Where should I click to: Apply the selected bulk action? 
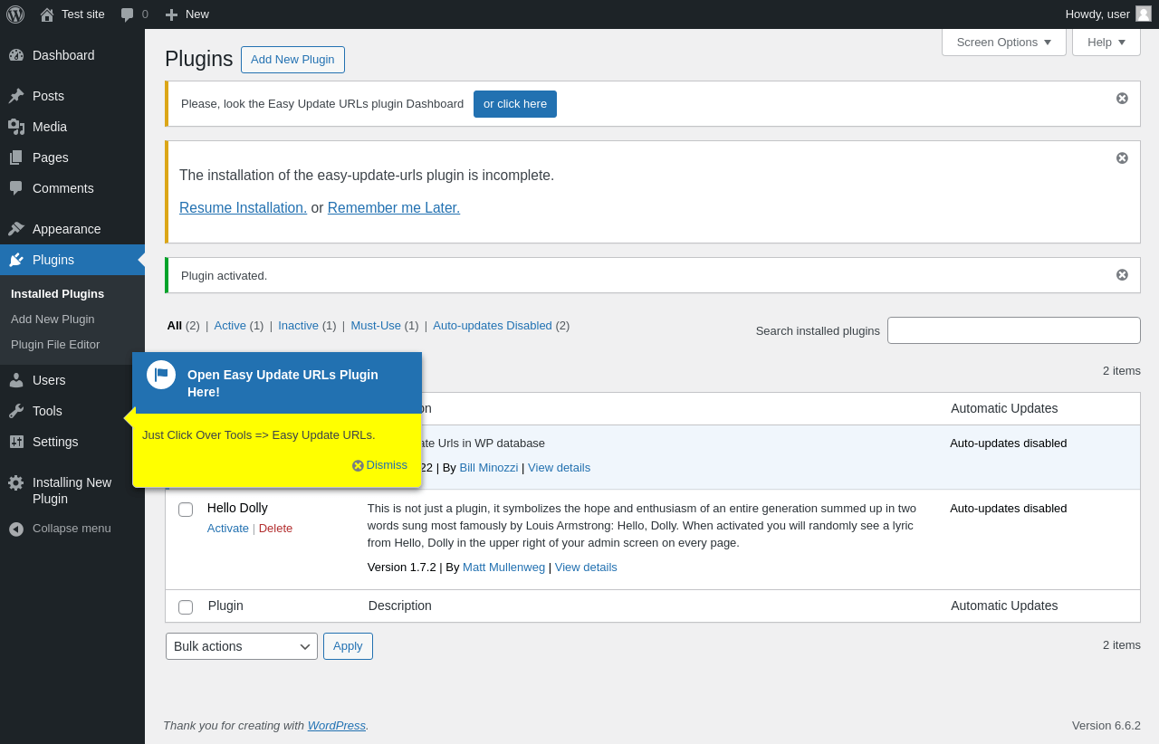coord(348,646)
